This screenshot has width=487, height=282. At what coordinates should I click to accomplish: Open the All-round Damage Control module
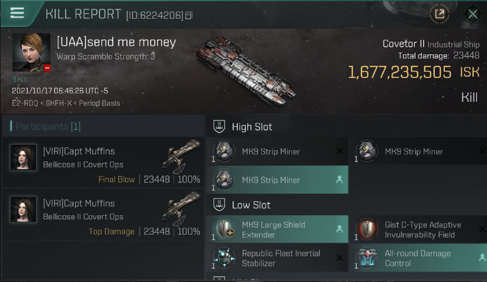pos(367,258)
